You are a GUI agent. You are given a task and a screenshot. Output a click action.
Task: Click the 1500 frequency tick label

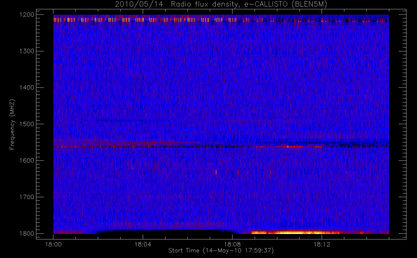click(x=27, y=124)
